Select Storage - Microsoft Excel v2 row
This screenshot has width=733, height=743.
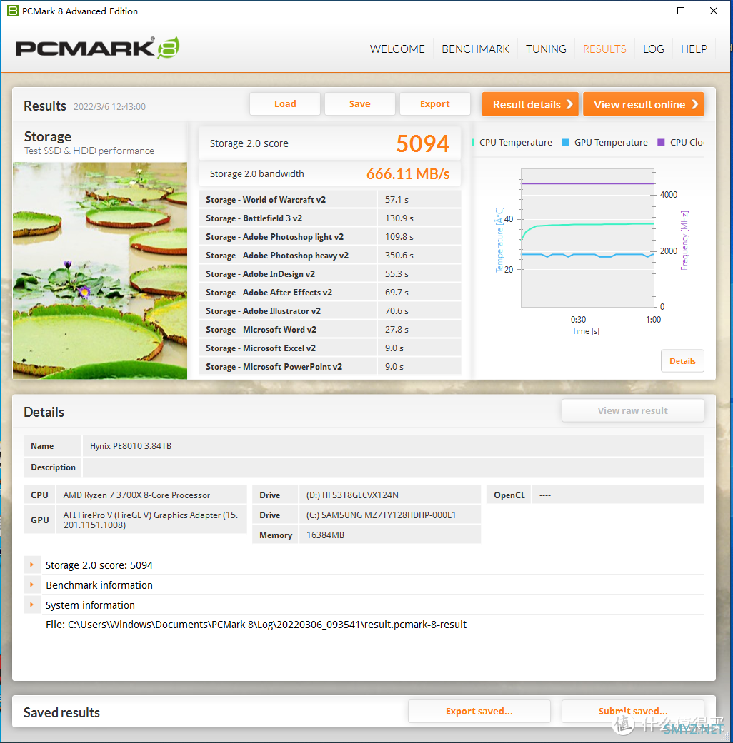pos(330,348)
